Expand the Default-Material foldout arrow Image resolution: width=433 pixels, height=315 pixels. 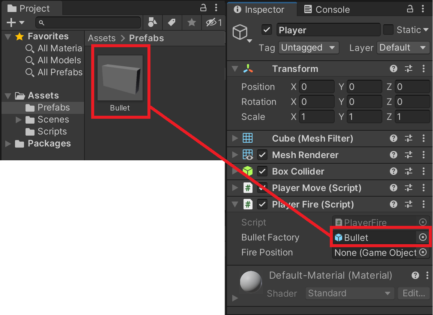pos(235,298)
